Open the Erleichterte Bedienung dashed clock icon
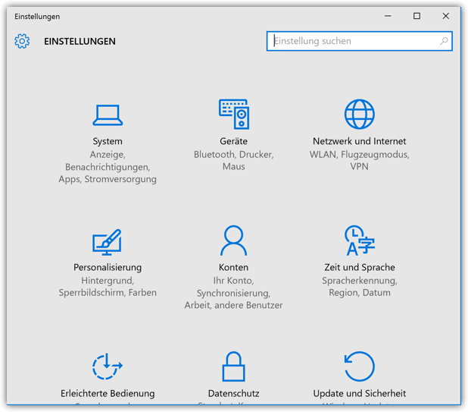This screenshot has height=412, width=468. pyautogui.click(x=108, y=366)
